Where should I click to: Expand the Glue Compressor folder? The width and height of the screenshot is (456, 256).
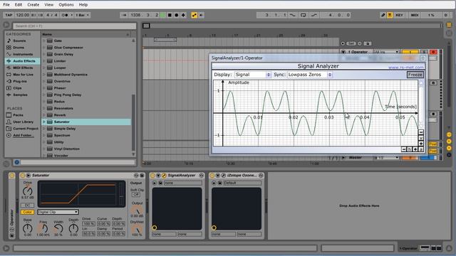click(44, 48)
